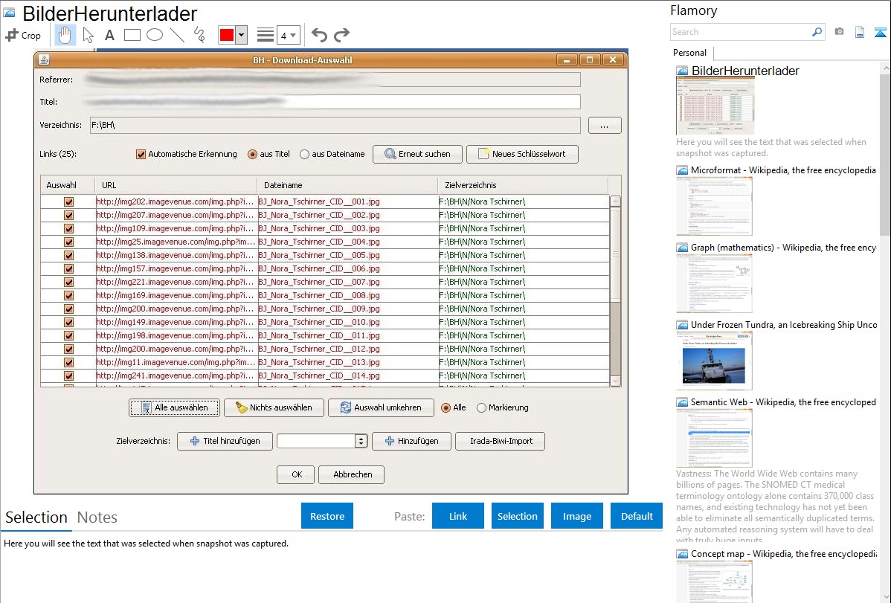Click the download list scrollbar down arrow
The width and height of the screenshot is (891, 603).
[x=615, y=381]
